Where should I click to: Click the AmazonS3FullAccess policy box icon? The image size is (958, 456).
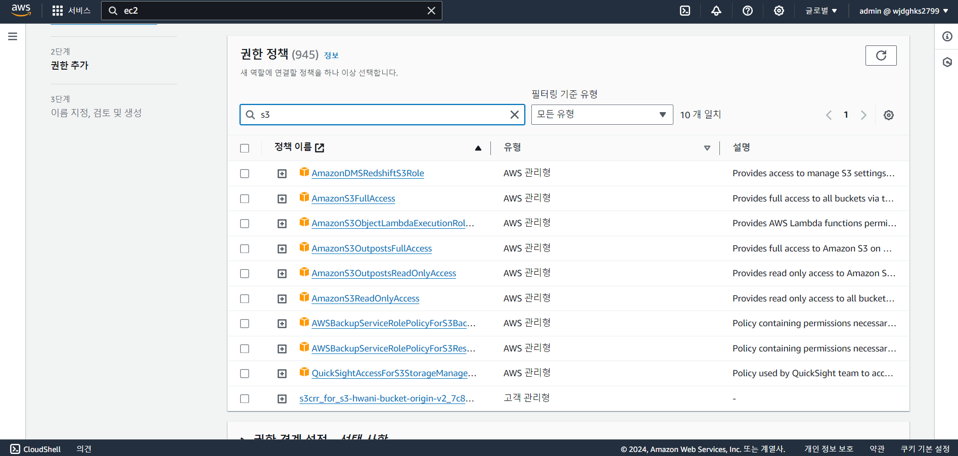click(304, 197)
